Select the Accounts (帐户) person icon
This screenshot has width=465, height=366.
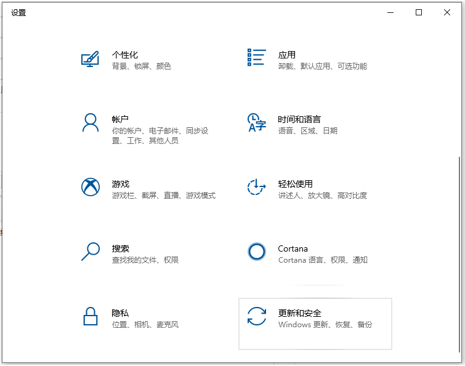pyautogui.click(x=91, y=122)
